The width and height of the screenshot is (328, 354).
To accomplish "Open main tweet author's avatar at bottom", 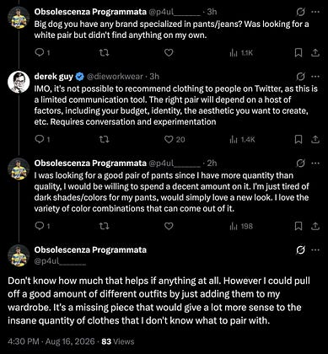I will [x=19, y=255].
